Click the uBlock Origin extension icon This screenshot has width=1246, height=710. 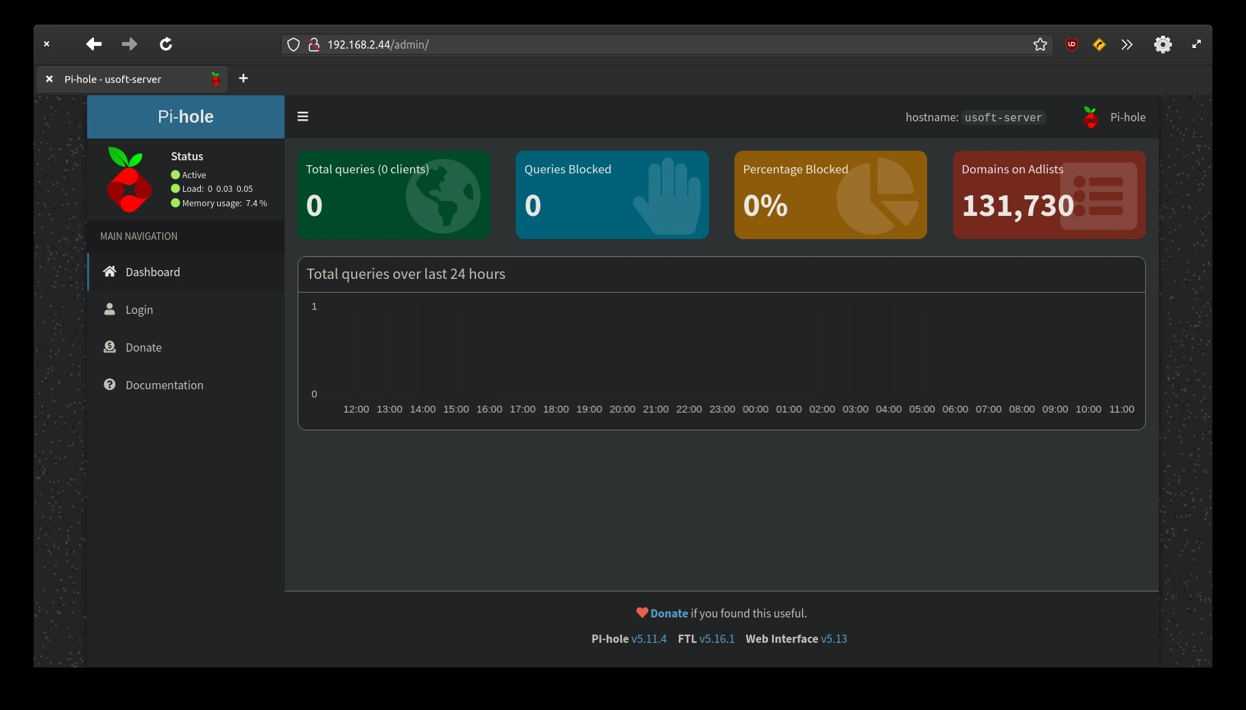coord(1072,45)
